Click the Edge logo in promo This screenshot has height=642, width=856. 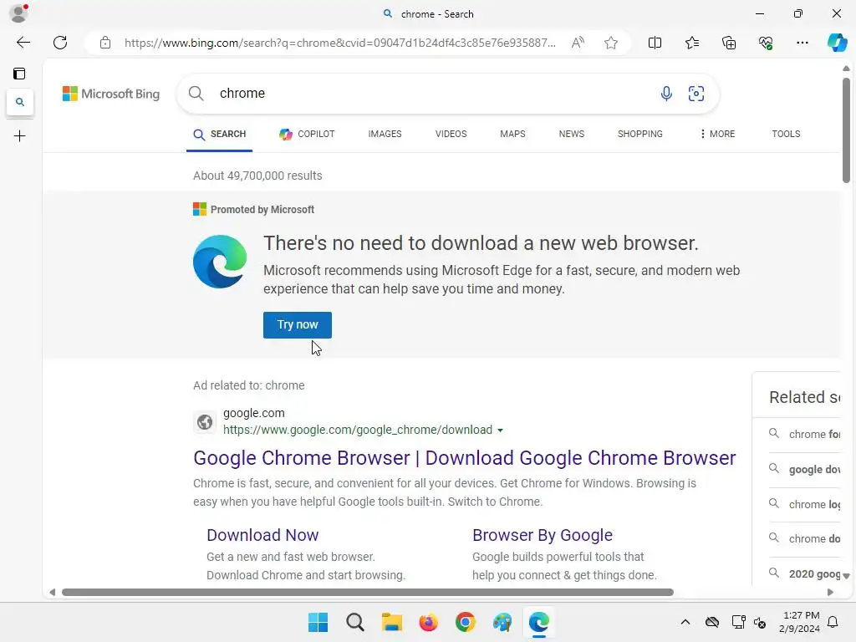[220, 262]
